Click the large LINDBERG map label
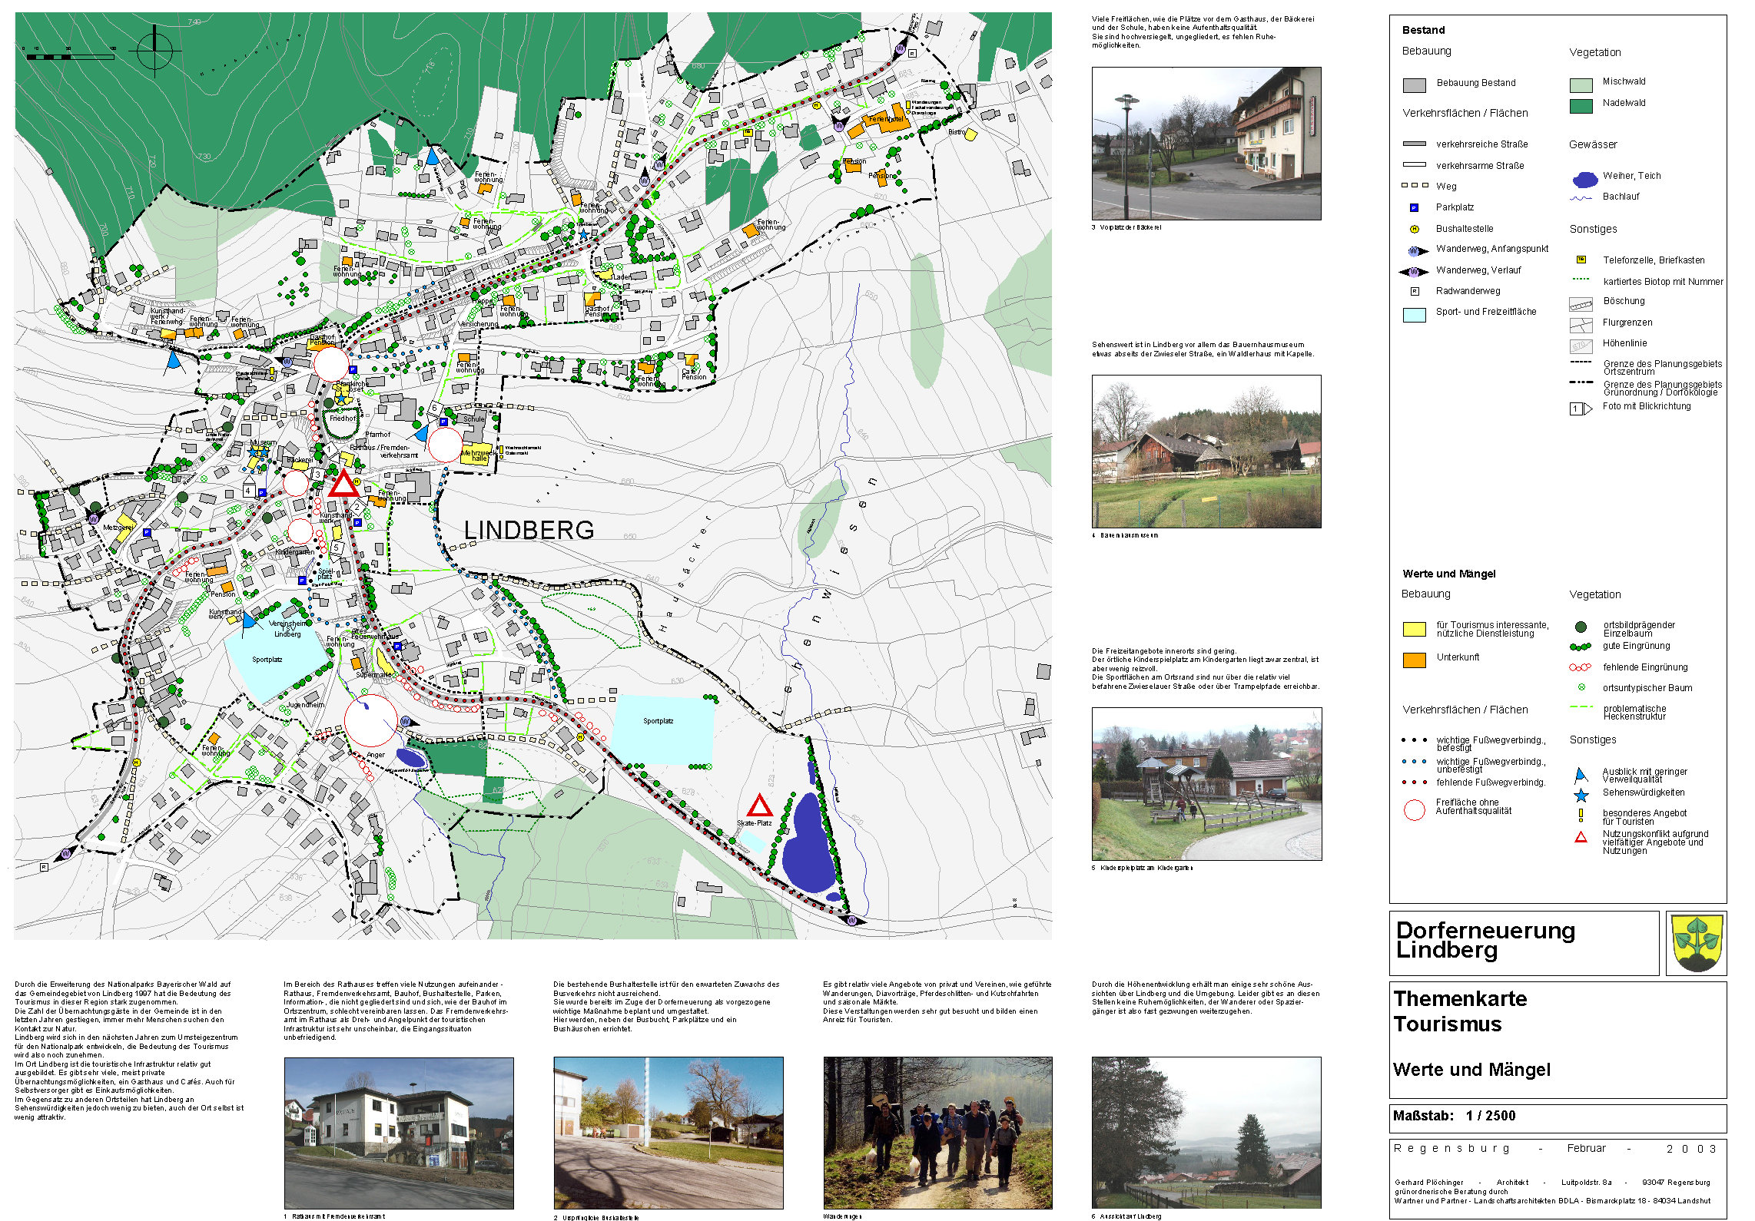 (529, 530)
